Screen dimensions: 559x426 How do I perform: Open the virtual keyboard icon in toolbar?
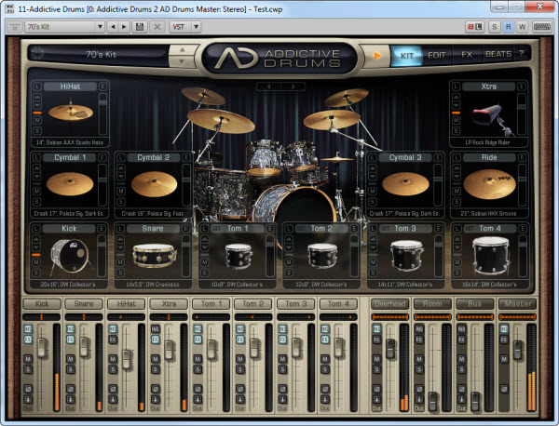541,27
